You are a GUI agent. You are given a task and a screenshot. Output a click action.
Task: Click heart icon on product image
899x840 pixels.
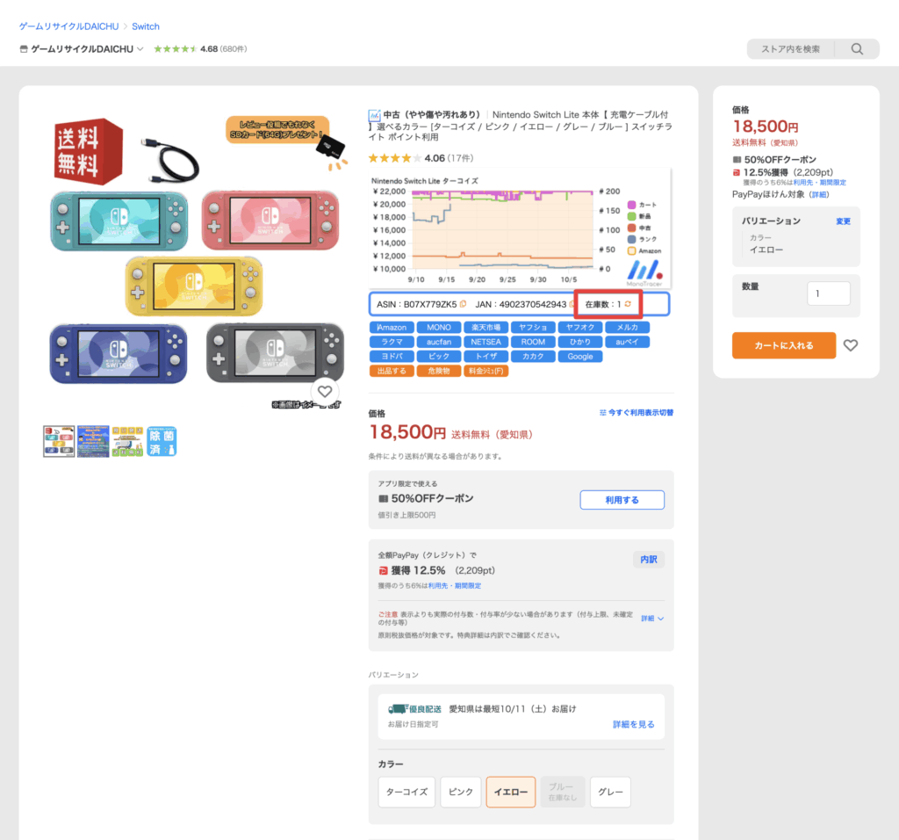[325, 392]
